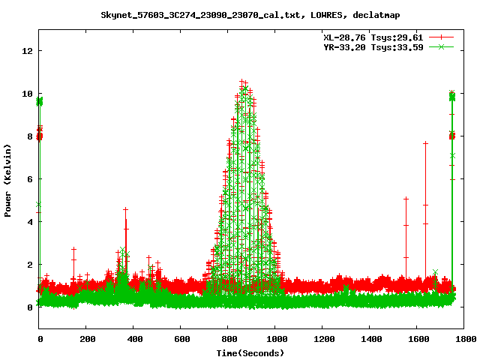Click the y-axis tick label 8

click(30, 136)
